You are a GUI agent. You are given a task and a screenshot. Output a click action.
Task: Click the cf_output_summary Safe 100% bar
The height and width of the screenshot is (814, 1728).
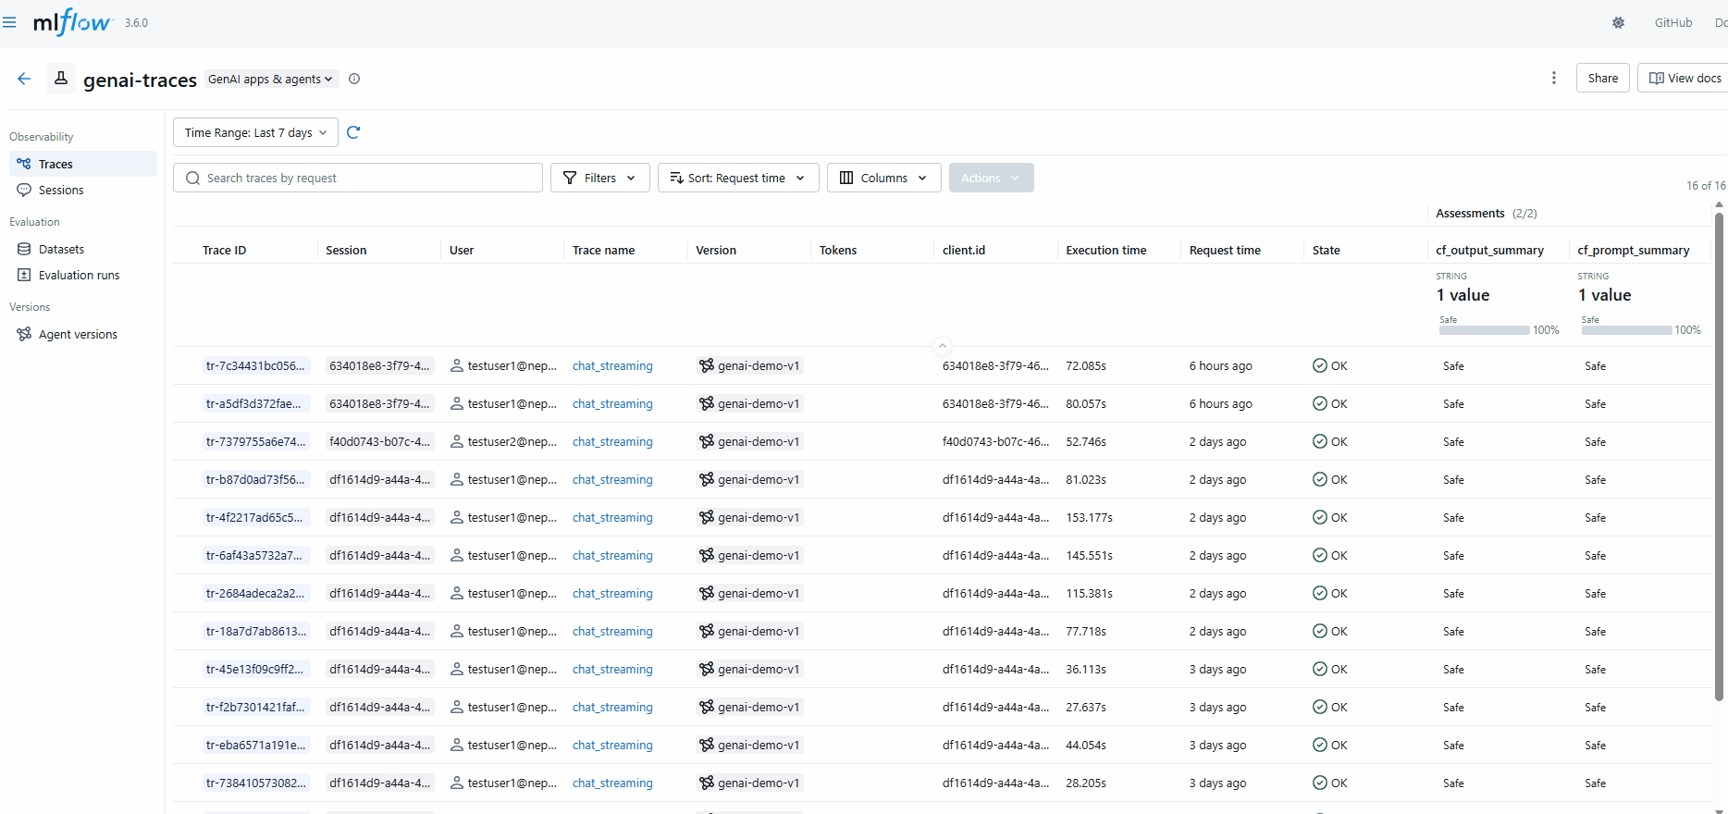point(1485,330)
